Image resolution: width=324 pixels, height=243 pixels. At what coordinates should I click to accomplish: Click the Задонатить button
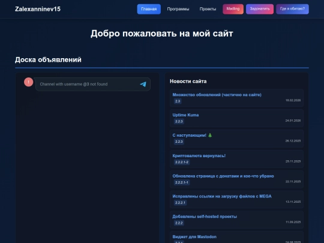point(260,9)
